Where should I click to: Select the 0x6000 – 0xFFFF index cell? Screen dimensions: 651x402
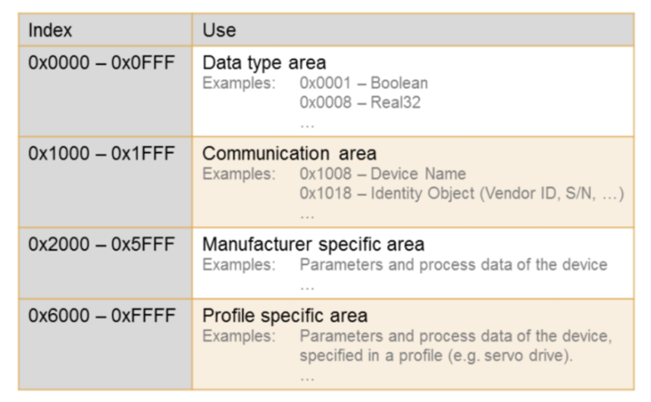[x=101, y=315]
